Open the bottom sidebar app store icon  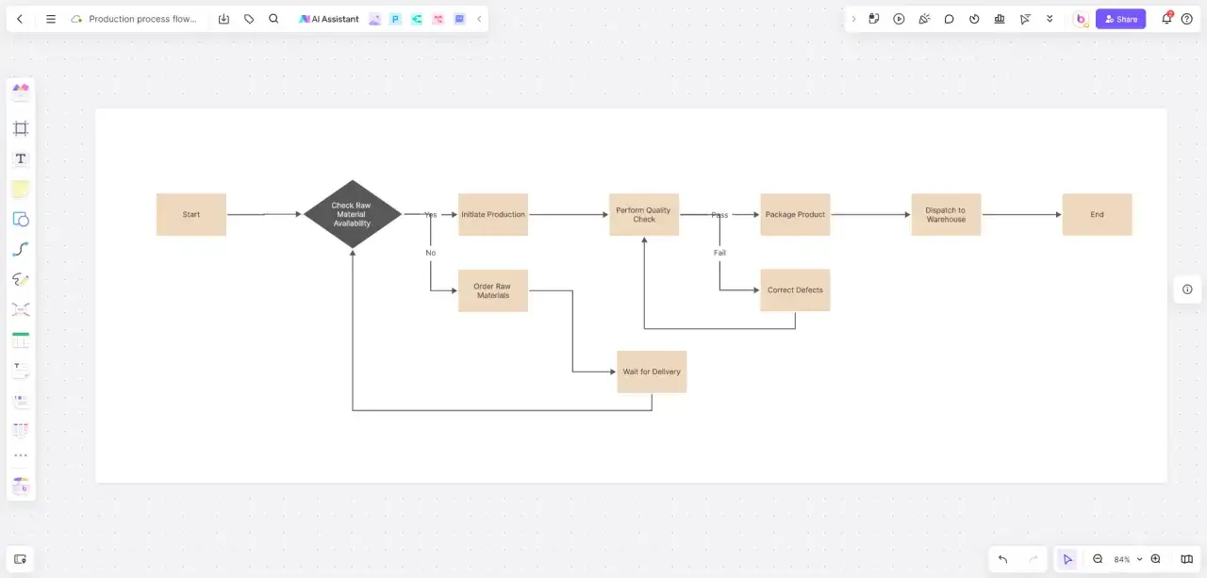[x=21, y=487]
